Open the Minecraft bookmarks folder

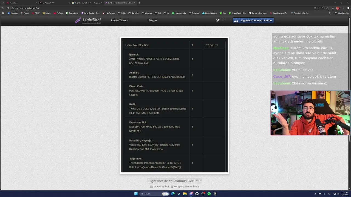pyautogui.click(x=147, y=13)
